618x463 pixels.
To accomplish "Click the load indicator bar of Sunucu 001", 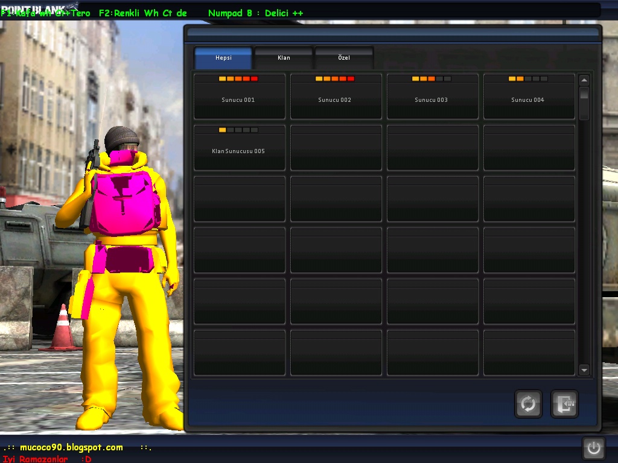I will click(238, 79).
